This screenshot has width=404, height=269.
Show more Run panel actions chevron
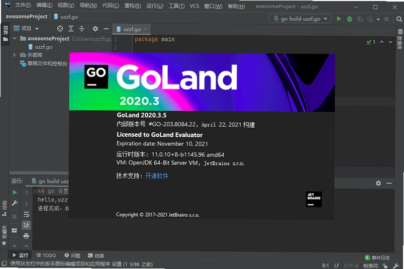point(15,246)
